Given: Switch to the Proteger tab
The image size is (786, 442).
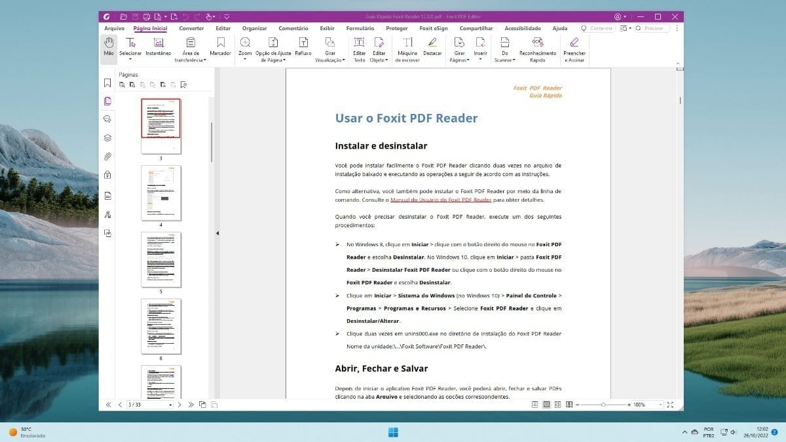Looking at the screenshot, I should pyautogui.click(x=397, y=28).
